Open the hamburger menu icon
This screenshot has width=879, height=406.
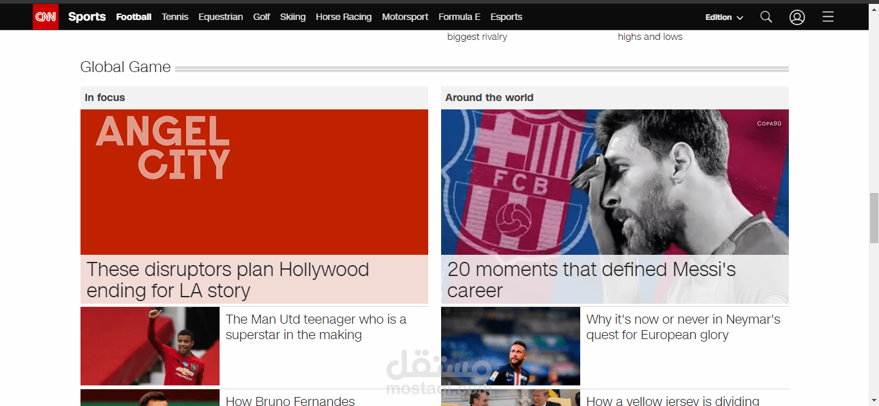tap(828, 17)
